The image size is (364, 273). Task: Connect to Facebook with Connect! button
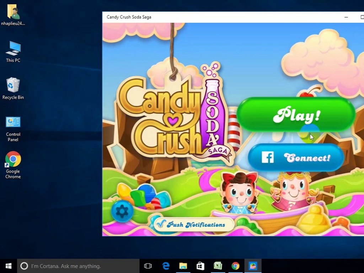click(296, 157)
